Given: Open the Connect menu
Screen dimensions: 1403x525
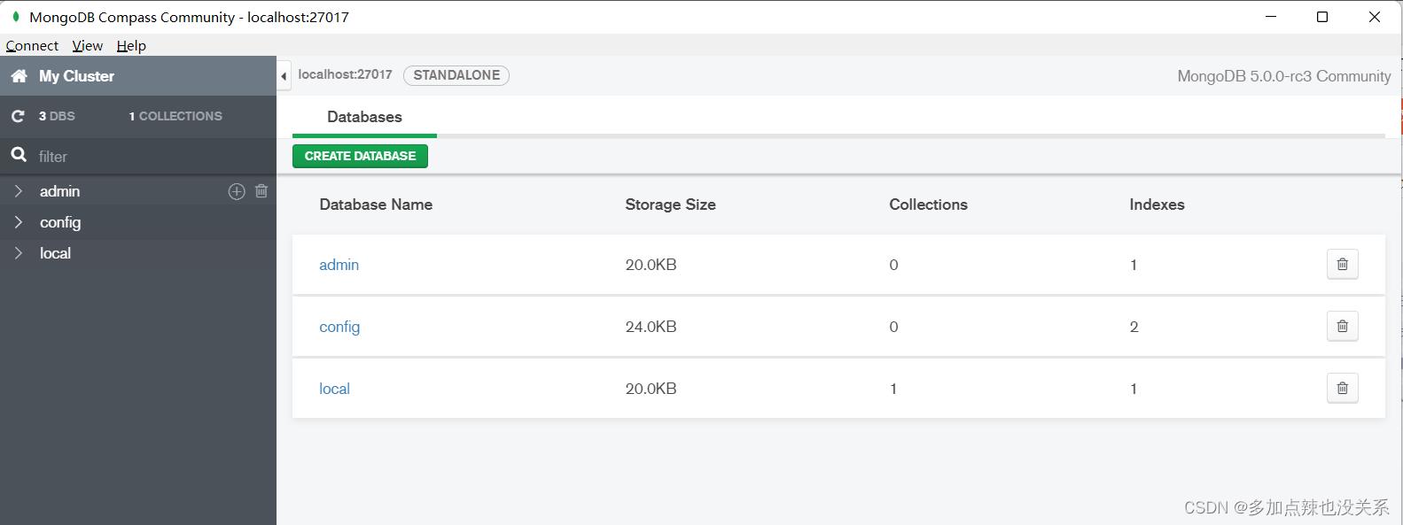Looking at the screenshot, I should [32, 46].
